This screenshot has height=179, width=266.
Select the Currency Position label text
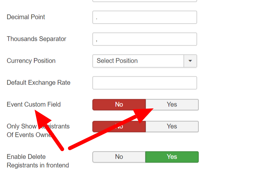click(31, 61)
